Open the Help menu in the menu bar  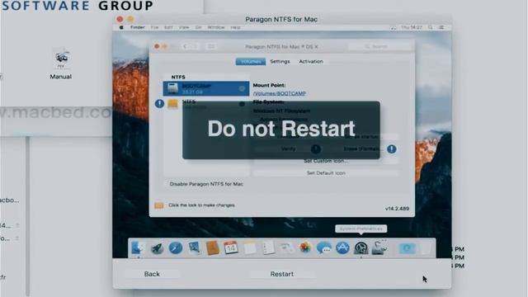pyautogui.click(x=235, y=27)
